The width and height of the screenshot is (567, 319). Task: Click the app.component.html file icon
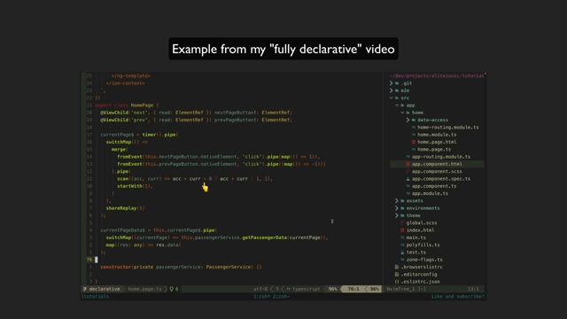[408, 164]
